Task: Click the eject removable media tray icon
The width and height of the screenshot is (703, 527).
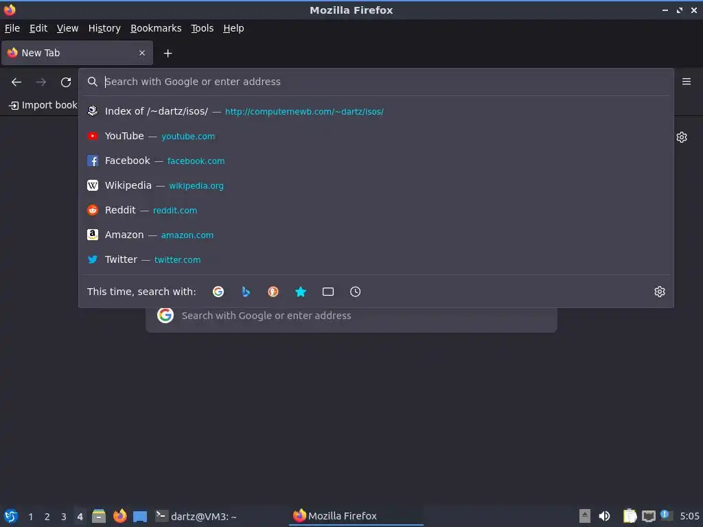Action: 585,516
